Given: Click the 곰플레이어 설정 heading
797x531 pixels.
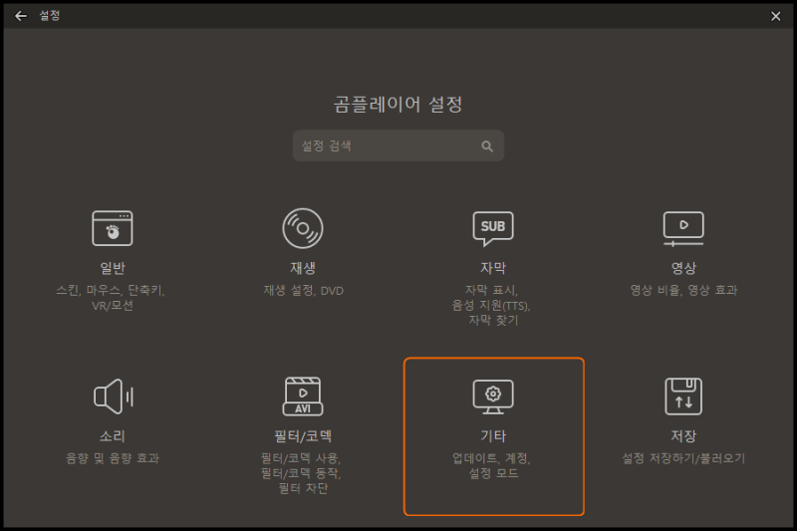Looking at the screenshot, I should [398, 105].
